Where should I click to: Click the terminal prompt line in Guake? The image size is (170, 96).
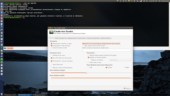[14, 18]
